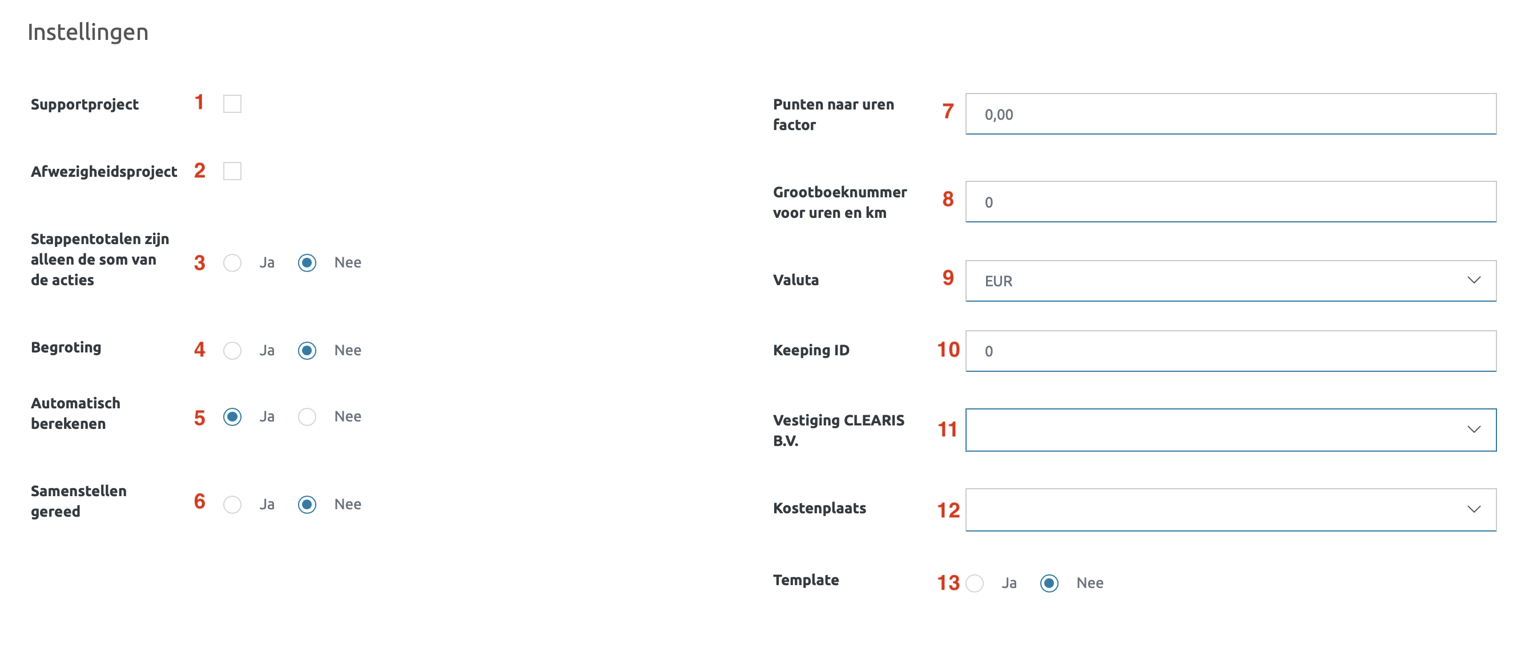Viewport: 1521px width, 649px height.
Task: Select Nee for Stappentotalen setting
Action: coord(307,262)
